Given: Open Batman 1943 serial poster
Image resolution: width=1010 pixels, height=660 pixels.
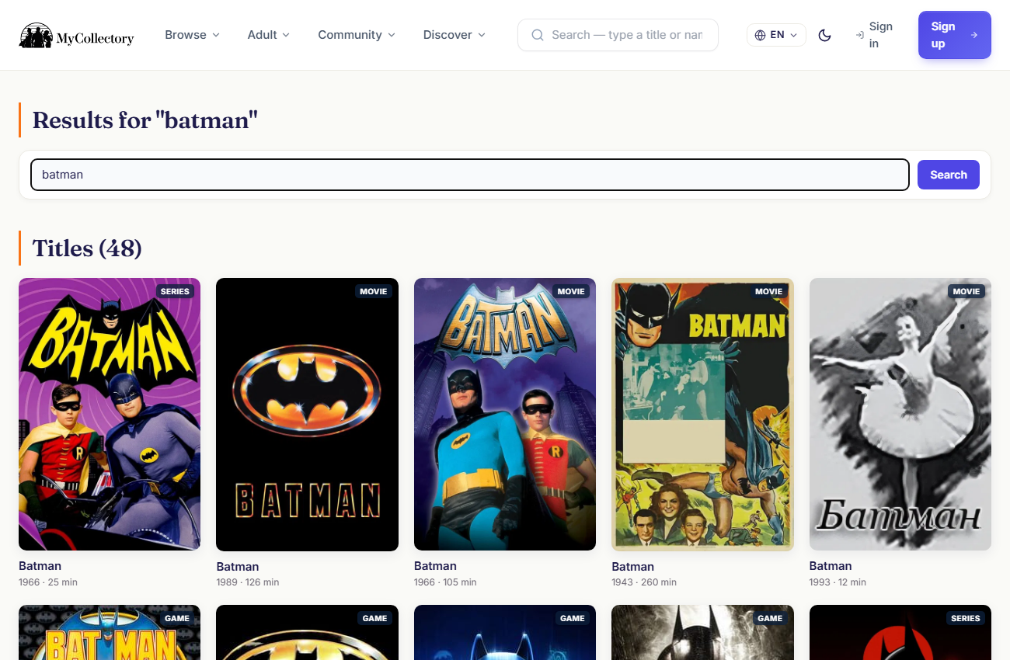Looking at the screenshot, I should (702, 415).
